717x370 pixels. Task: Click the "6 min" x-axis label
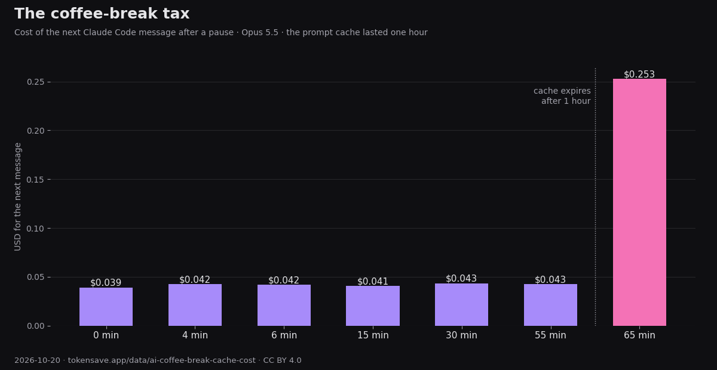point(284,335)
